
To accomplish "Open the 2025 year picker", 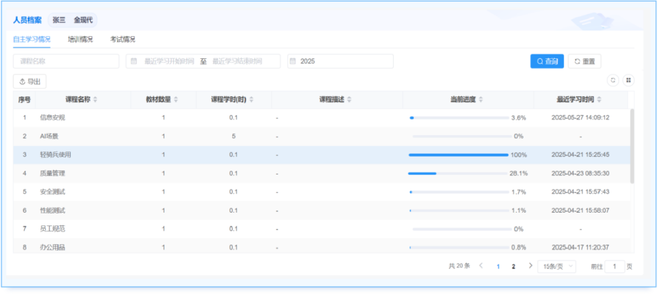I will click(340, 61).
